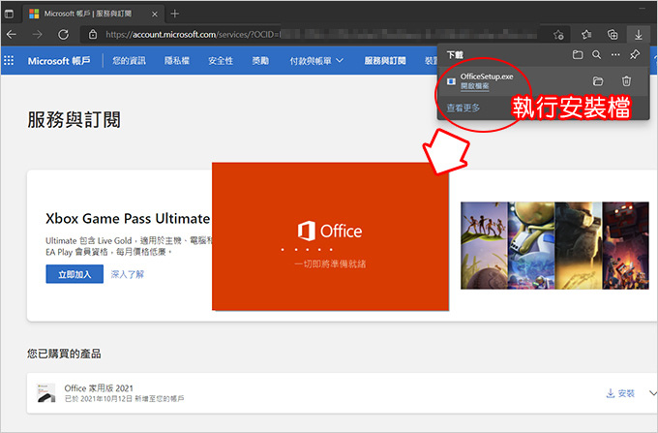658x433 pixels.
Task: Add this page to favorites star icon
Action: pos(558,35)
